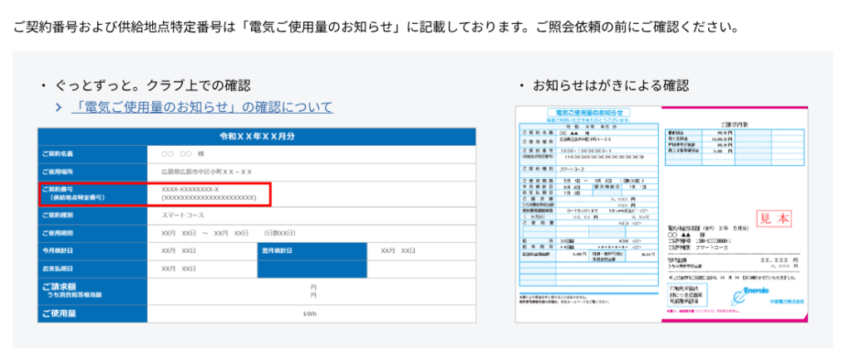851x354 pixels.
Task: Click the red 見本 stamp on the postcard
Action: tap(778, 220)
